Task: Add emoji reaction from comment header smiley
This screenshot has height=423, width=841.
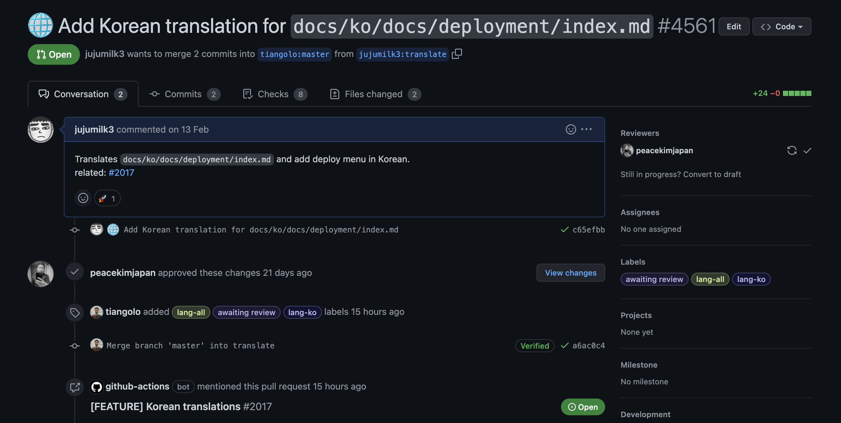Action: point(570,129)
